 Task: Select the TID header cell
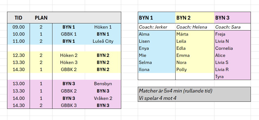(18, 18)
